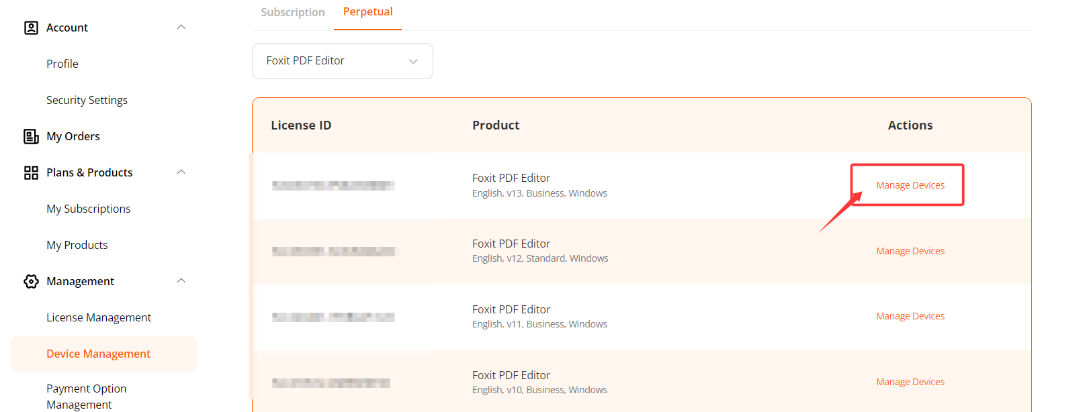Click Foxit PDF Editor name in v13 row
The height and width of the screenshot is (412, 1091).
tap(511, 178)
